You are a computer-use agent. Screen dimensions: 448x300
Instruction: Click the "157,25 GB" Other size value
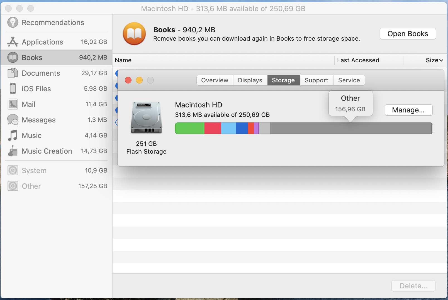[x=93, y=186]
